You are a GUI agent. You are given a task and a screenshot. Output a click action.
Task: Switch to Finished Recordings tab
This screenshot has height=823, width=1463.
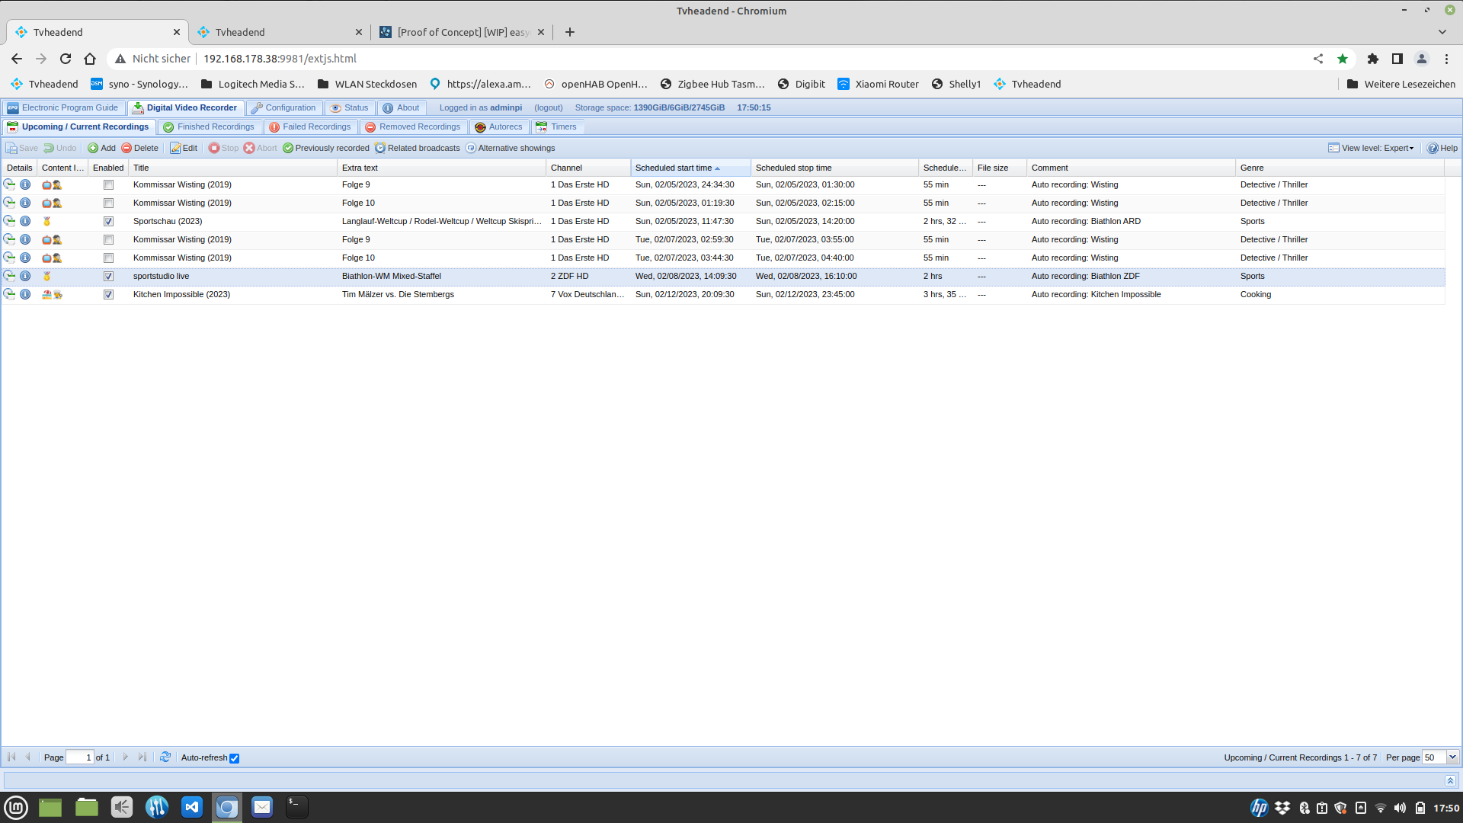pos(209,126)
